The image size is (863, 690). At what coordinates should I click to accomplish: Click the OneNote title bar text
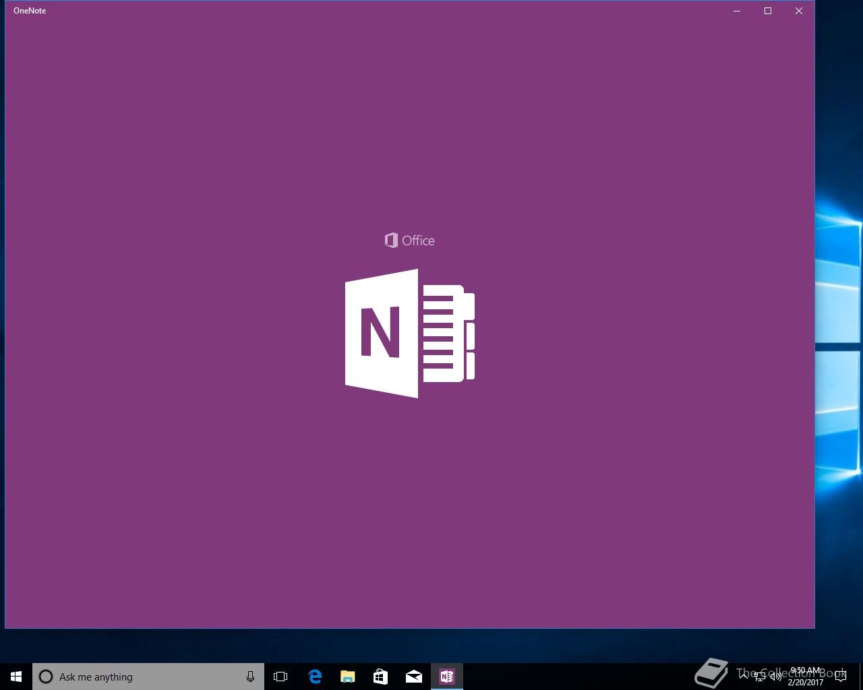coord(30,11)
